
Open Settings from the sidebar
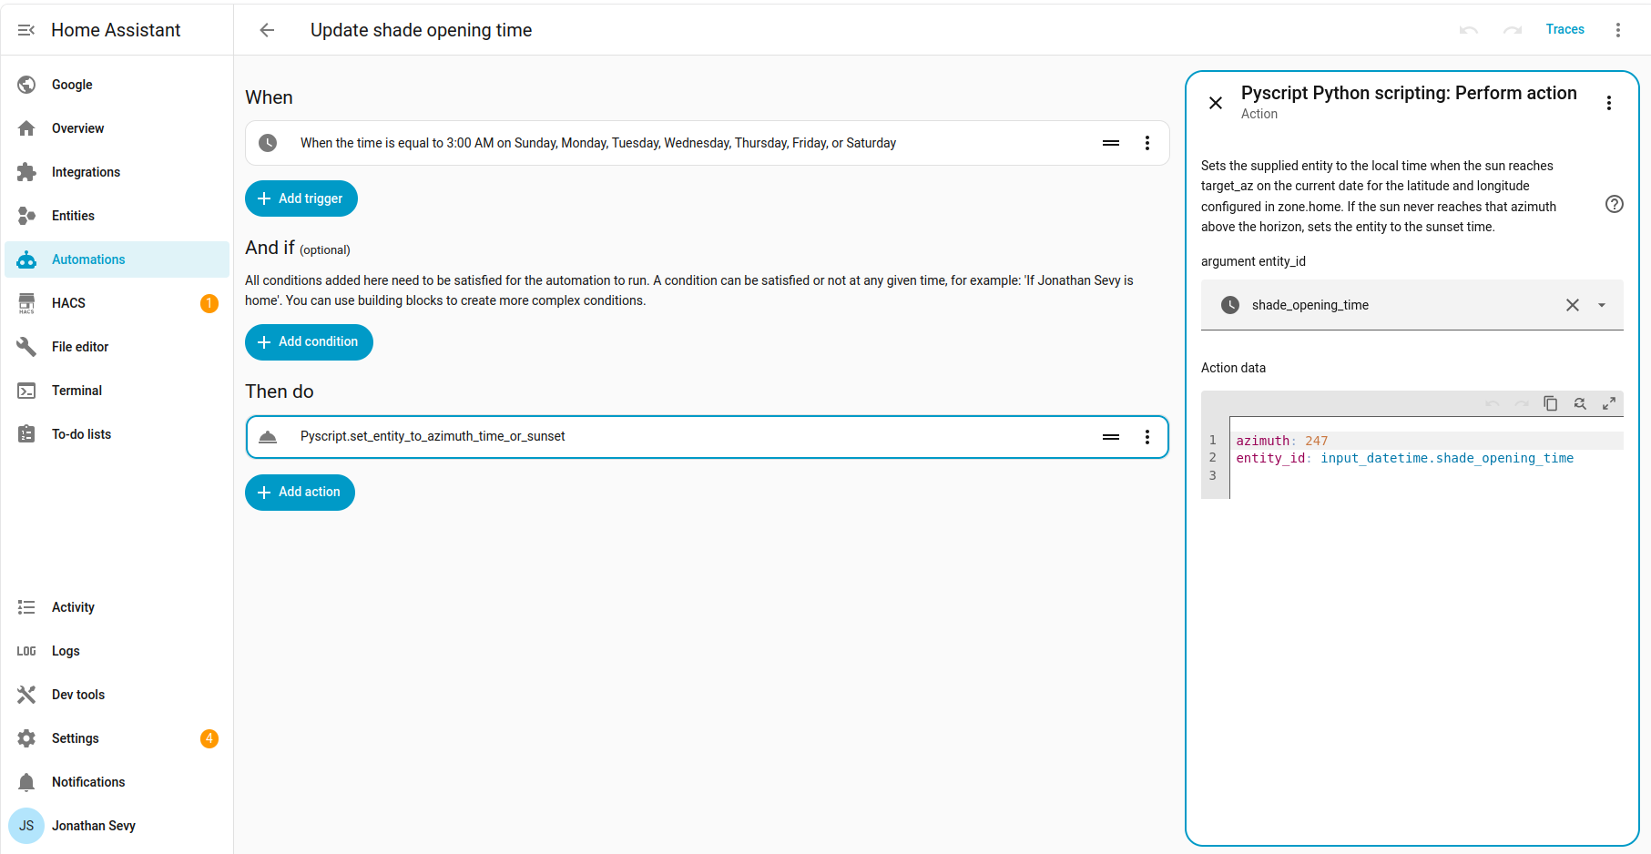(117, 738)
